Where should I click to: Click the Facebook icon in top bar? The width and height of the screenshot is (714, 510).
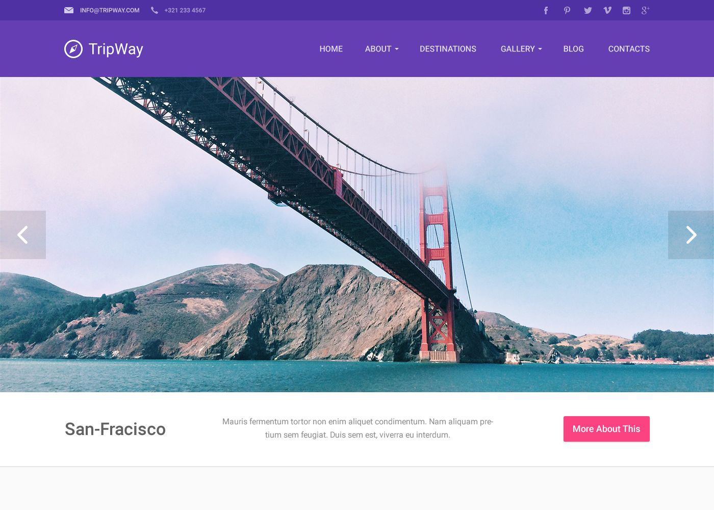tap(546, 10)
